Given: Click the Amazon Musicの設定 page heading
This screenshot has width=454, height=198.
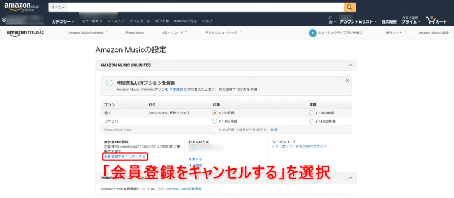Looking at the screenshot, I should 131,49.
